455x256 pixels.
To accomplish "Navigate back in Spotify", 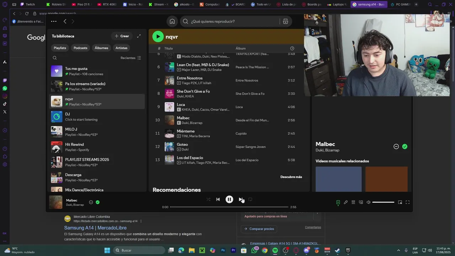I will pyautogui.click(x=65, y=21).
